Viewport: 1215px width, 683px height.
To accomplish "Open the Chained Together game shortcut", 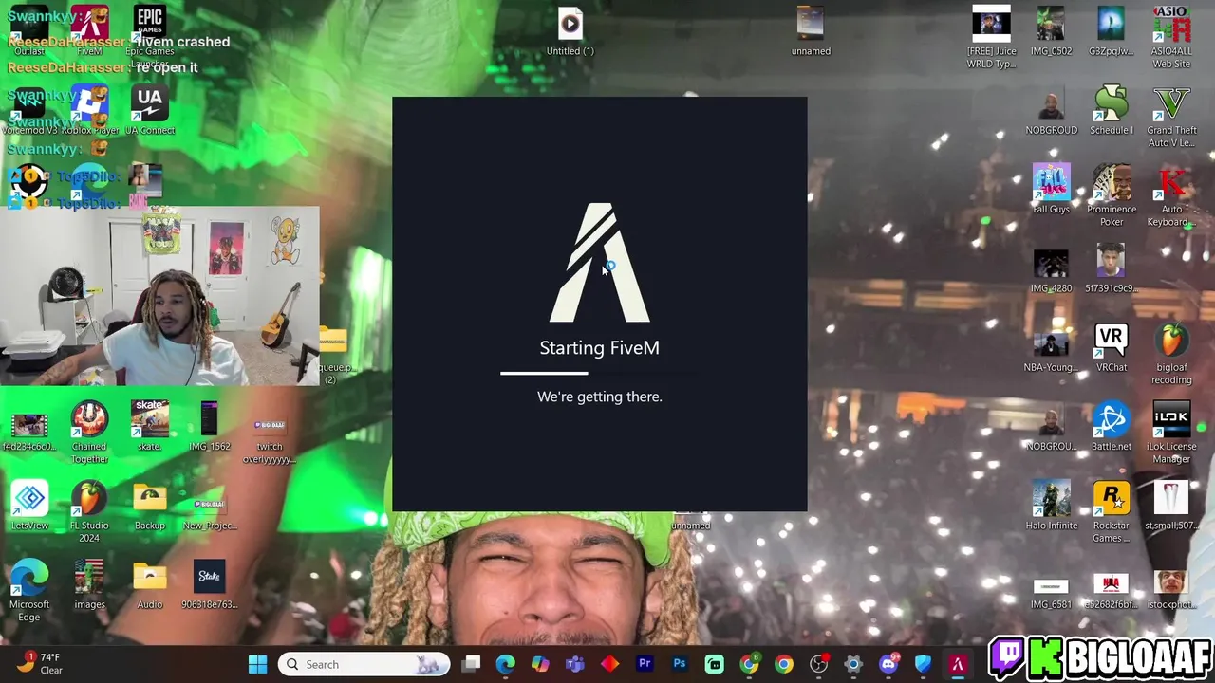I will [89, 433].
